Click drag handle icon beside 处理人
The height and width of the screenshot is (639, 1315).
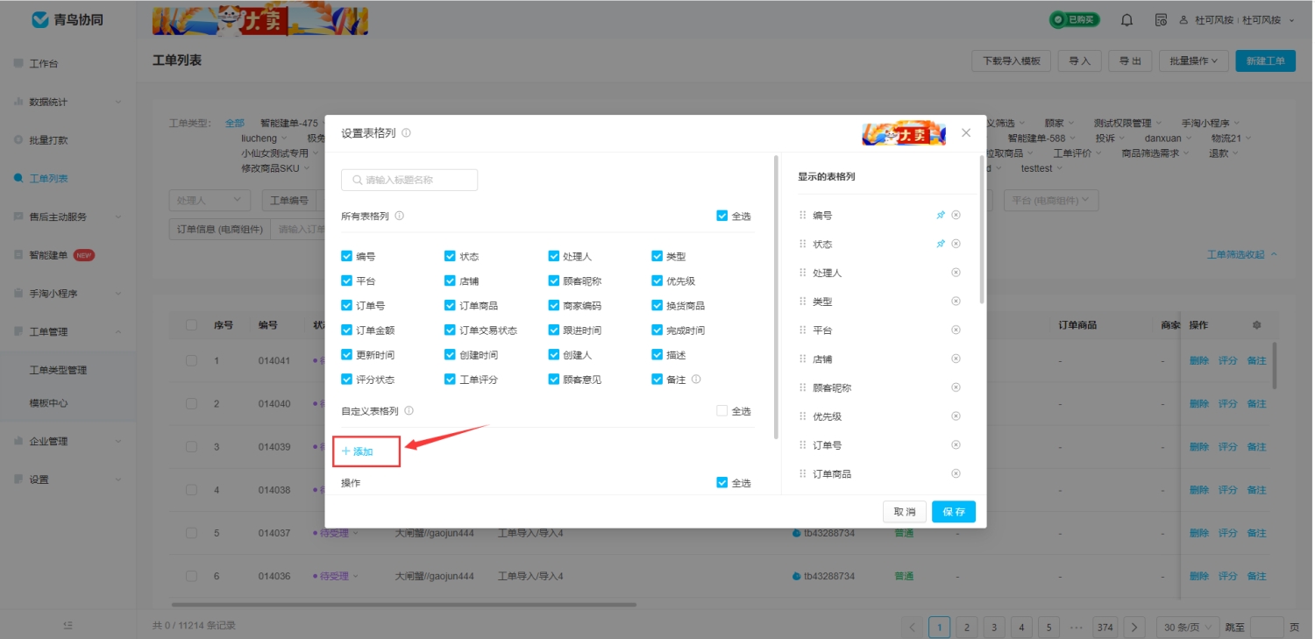click(802, 273)
